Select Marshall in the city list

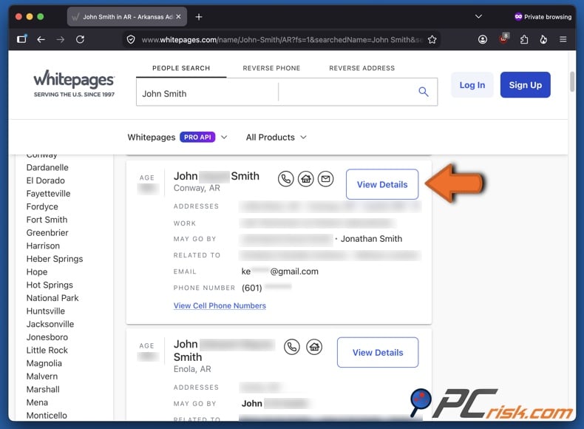[x=43, y=389]
